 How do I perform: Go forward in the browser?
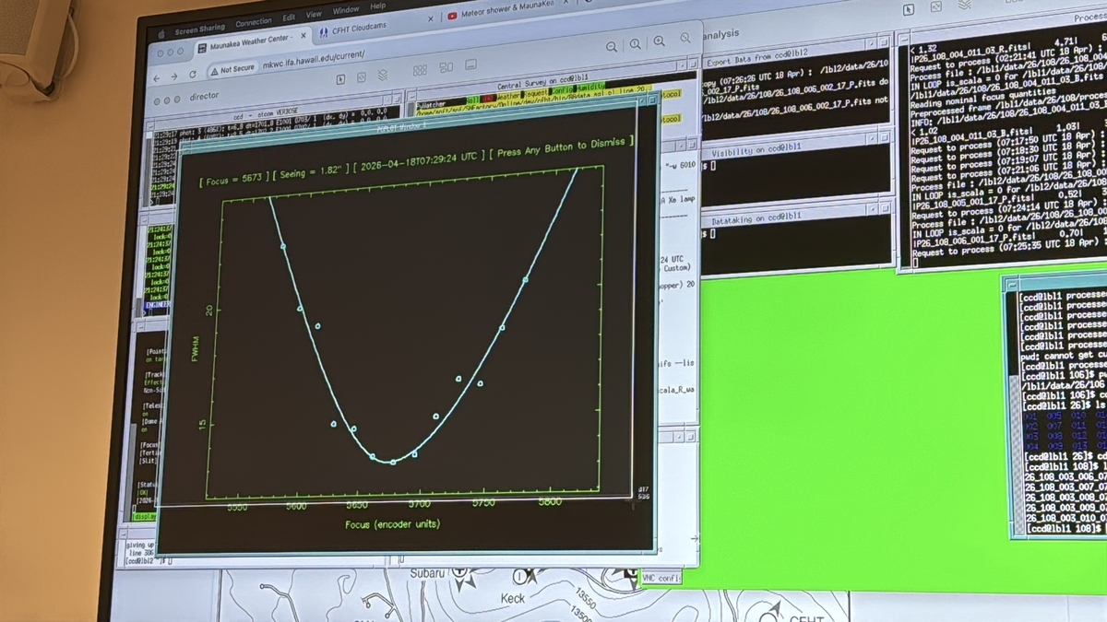point(173,77)
